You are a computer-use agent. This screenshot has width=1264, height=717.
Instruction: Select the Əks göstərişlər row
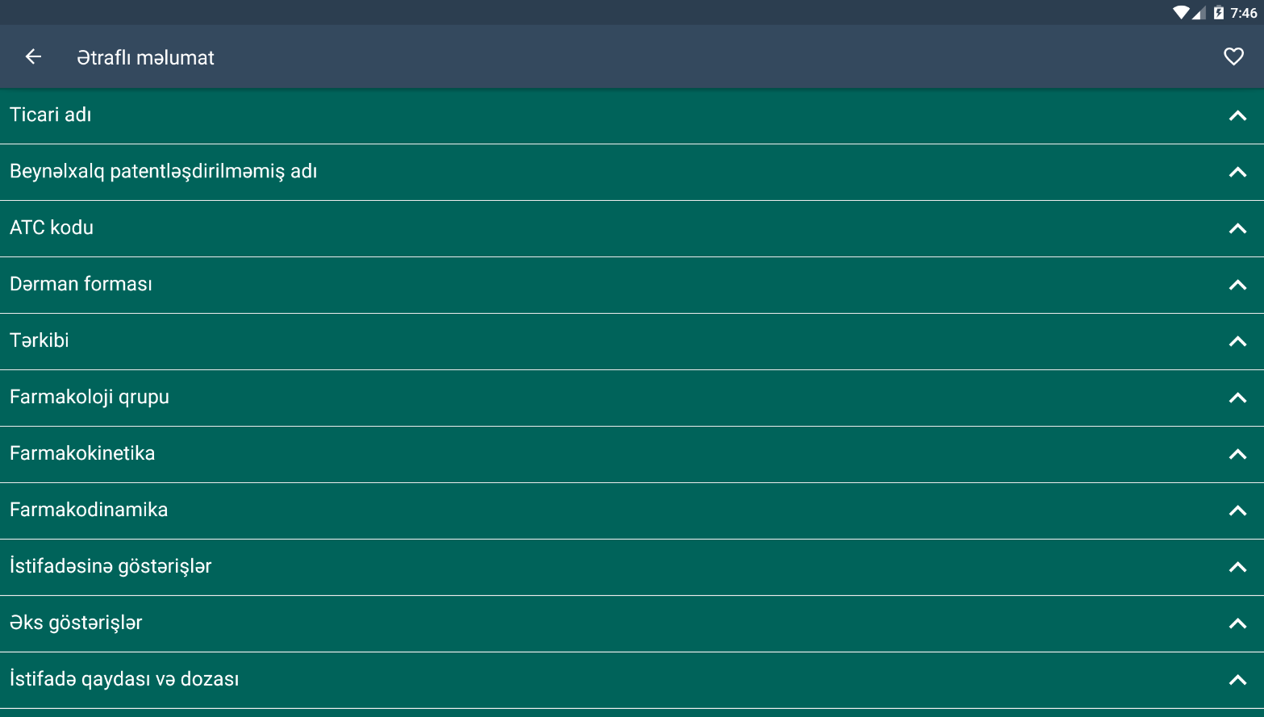632,623
